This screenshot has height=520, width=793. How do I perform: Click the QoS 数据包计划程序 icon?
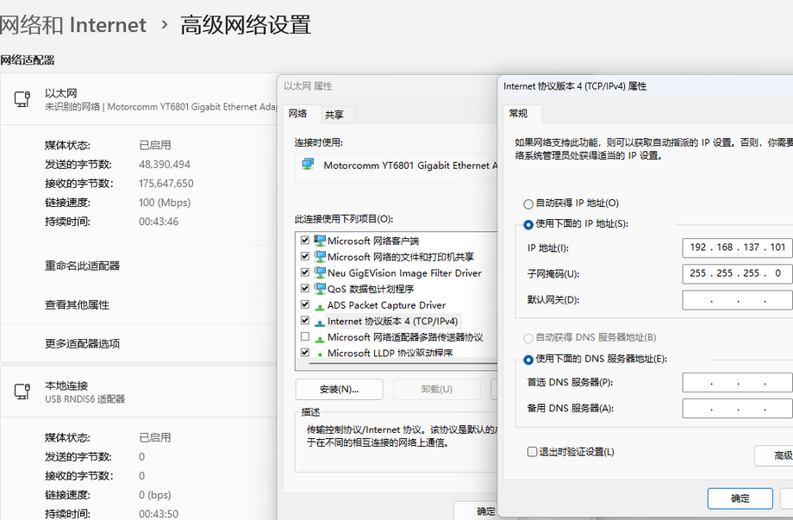point(320,288)
